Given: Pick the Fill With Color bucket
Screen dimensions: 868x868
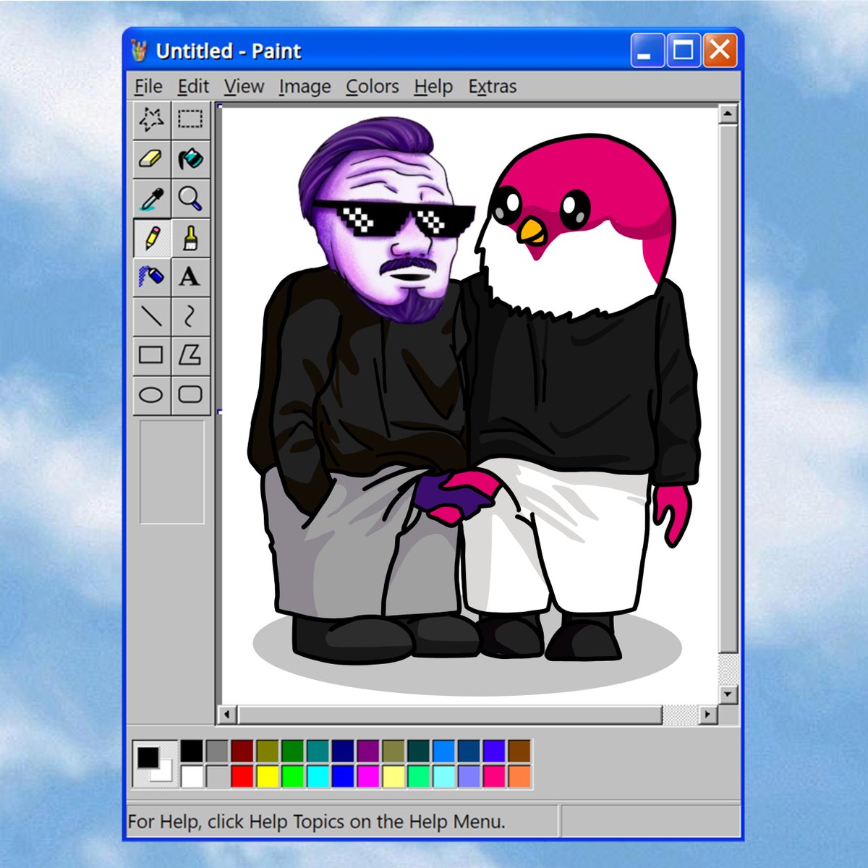Looking at the screenshot, I should (x=190, y=158).
